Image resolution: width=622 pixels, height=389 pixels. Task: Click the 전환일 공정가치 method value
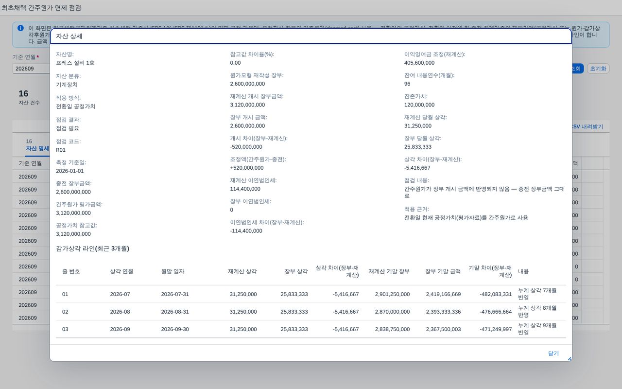tap(76, 106)
